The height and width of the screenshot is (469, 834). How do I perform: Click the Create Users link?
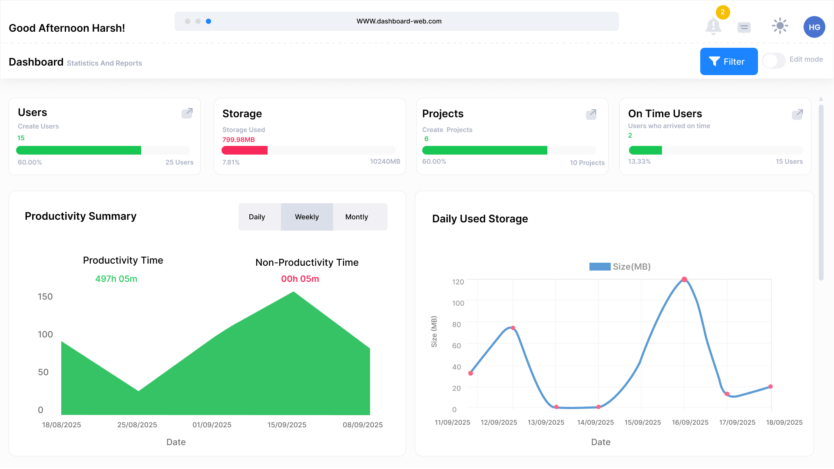[x=38, y=126]
